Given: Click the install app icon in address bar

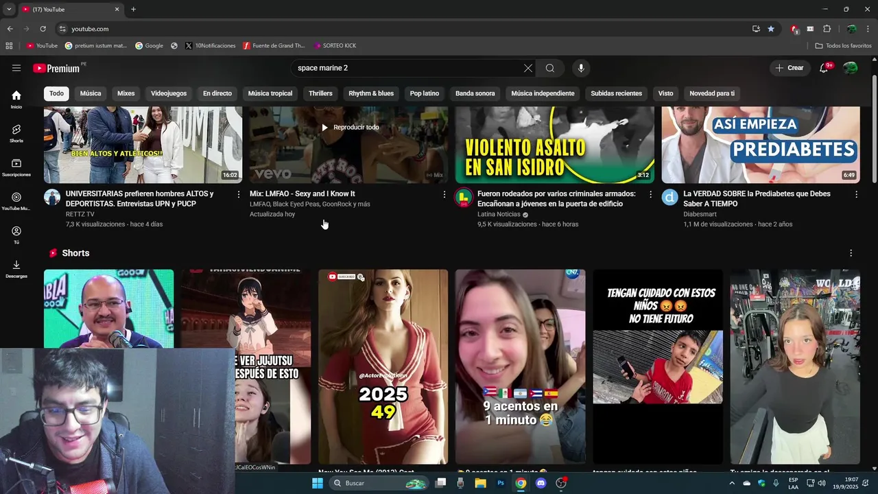Looking at the screenshot, I should click(756, 29).
